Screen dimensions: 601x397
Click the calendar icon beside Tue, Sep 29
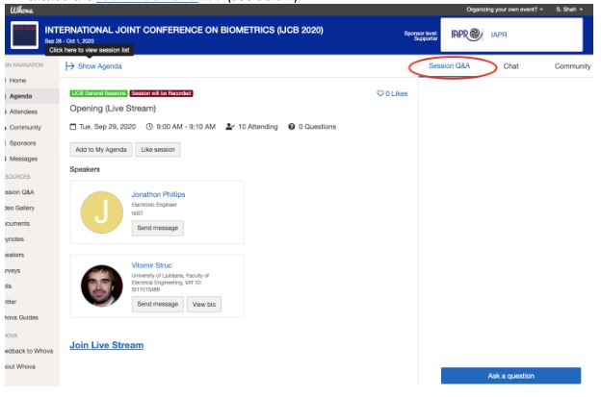[73, 127]
